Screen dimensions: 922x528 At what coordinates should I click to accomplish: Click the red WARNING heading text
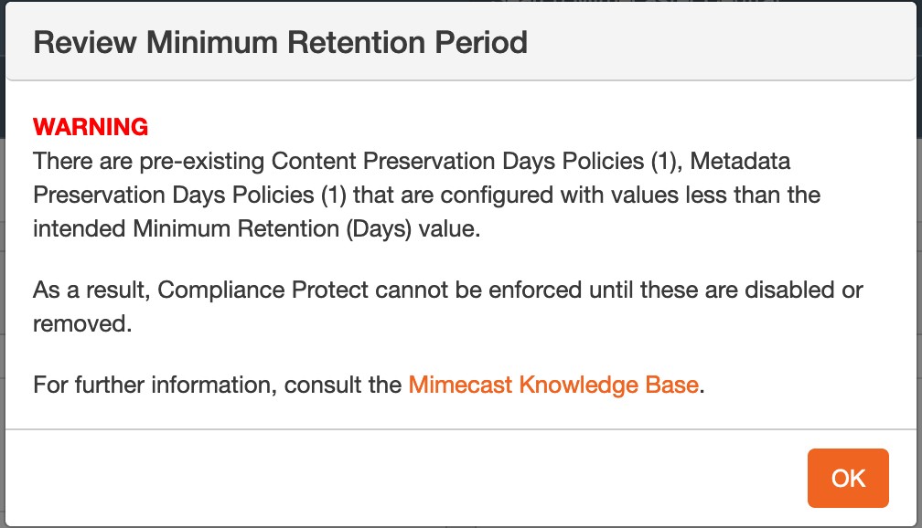coord(91,127)
